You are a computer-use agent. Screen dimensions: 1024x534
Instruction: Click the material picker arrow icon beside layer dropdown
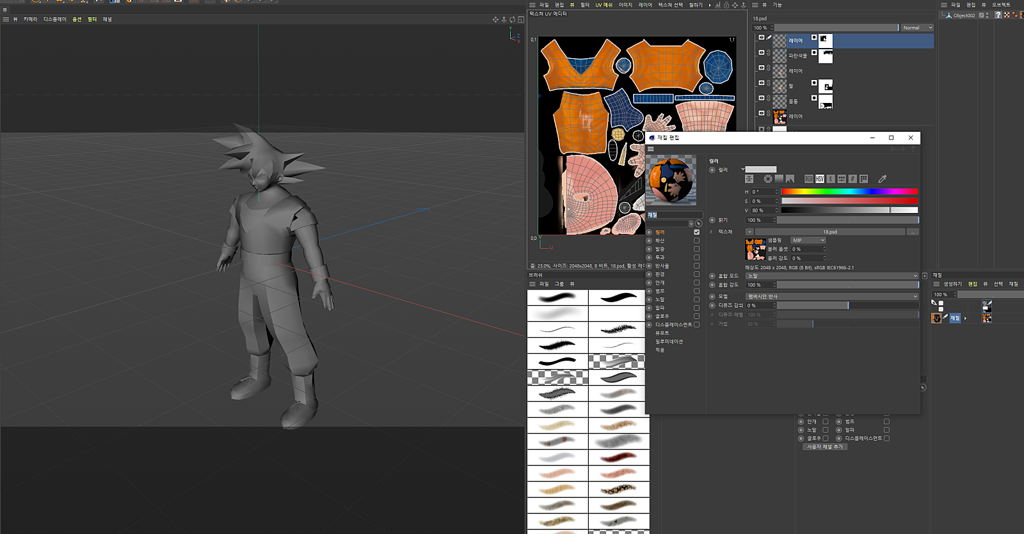698,223
